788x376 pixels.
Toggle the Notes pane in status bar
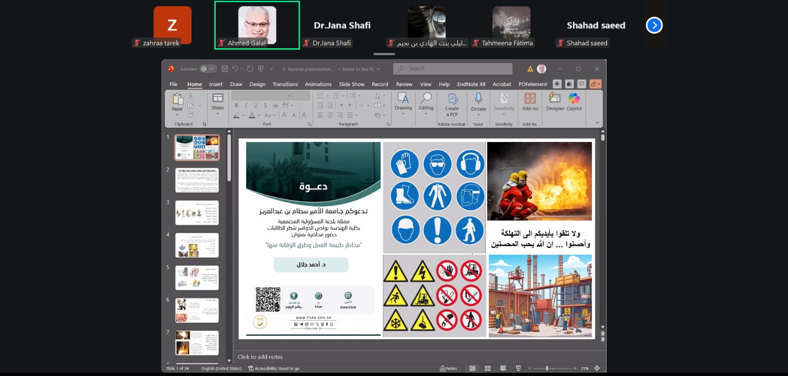[449, 368]
